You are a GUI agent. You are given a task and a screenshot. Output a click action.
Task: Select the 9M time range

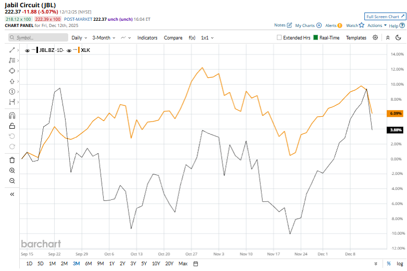[x=100, y=264]
